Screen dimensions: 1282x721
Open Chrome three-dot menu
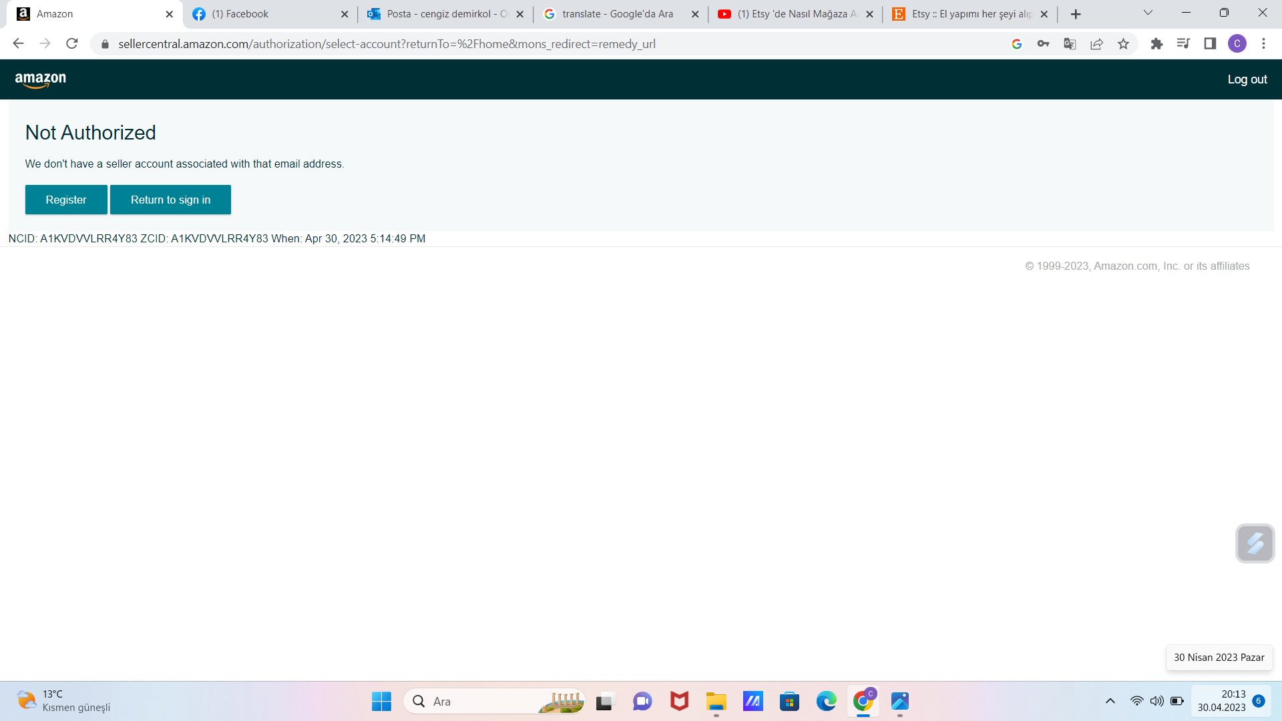click(x=1263, y=43)
